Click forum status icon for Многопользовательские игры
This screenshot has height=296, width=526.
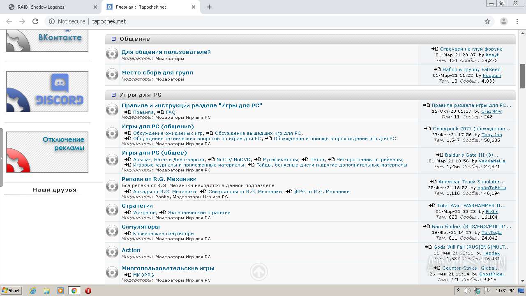point(112,273)
